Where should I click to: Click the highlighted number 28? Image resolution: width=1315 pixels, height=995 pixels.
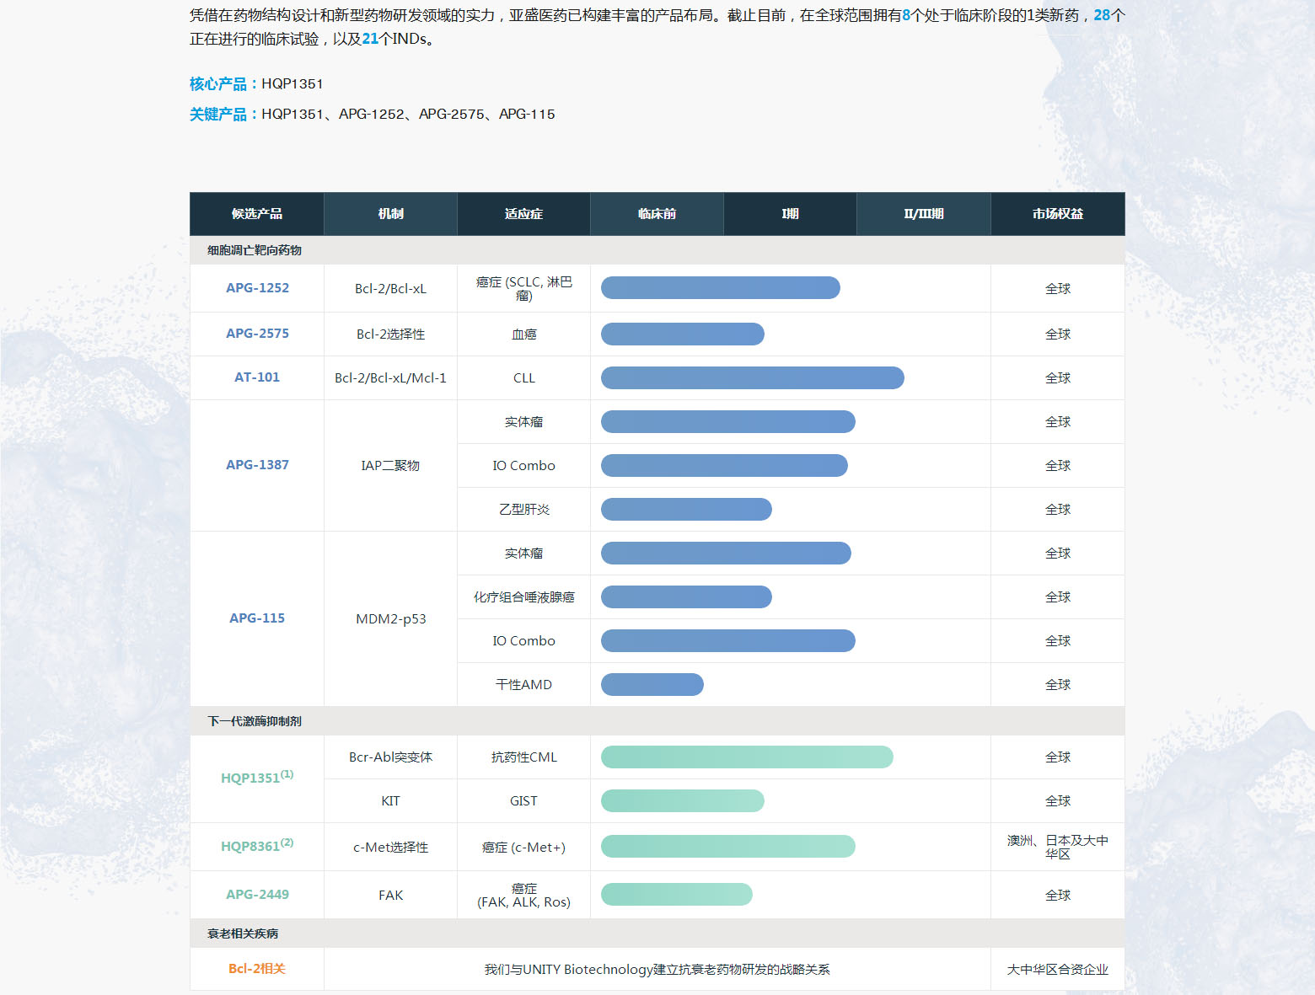(1102, 15)
